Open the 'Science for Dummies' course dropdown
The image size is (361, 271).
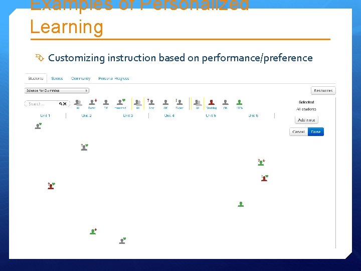[x=57, y=90]
